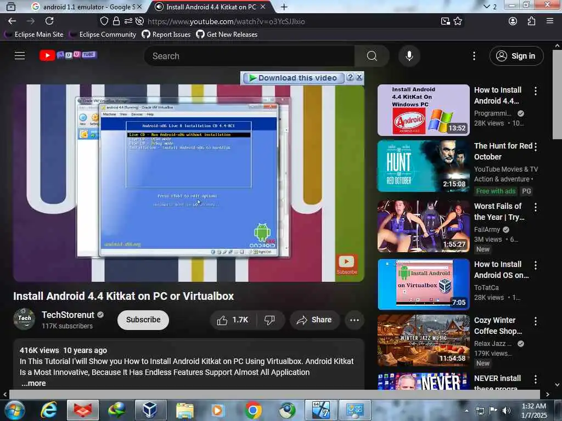Open the FailArmy channel link
The image size is (562, 421).
coord(487,230)
